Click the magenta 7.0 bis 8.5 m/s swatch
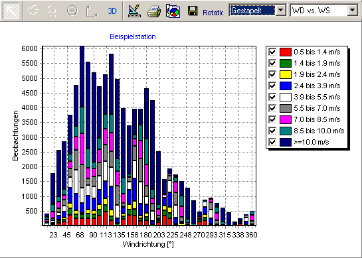362x258 pixels. 286,119
